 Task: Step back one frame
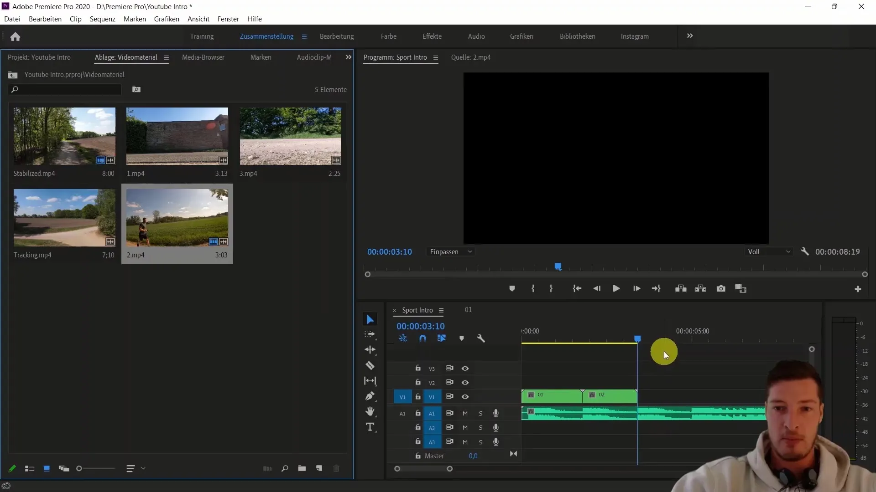(x=597, y=289)
